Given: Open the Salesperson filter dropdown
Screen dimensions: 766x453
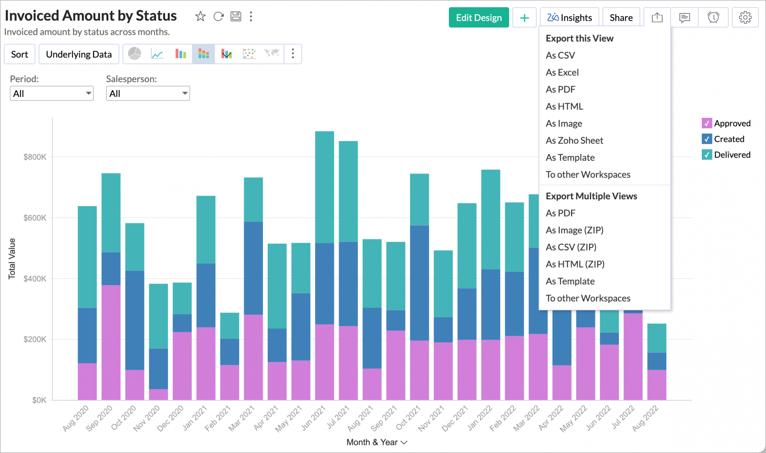Looking at the screenshot, I should [148, 93].
